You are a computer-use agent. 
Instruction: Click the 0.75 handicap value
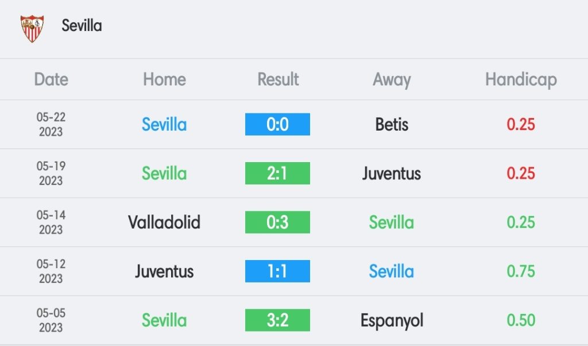click(520, 271)
